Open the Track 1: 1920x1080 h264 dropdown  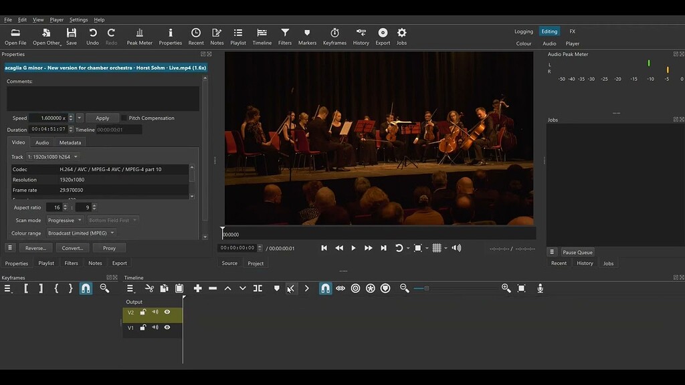tap(53, 157)
